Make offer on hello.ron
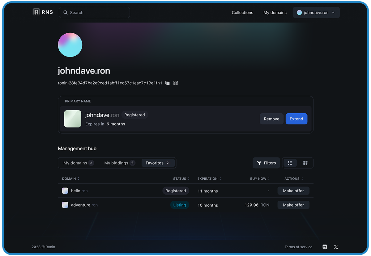Viewport: 371px width, 256px height. click(x=293, y=191)
